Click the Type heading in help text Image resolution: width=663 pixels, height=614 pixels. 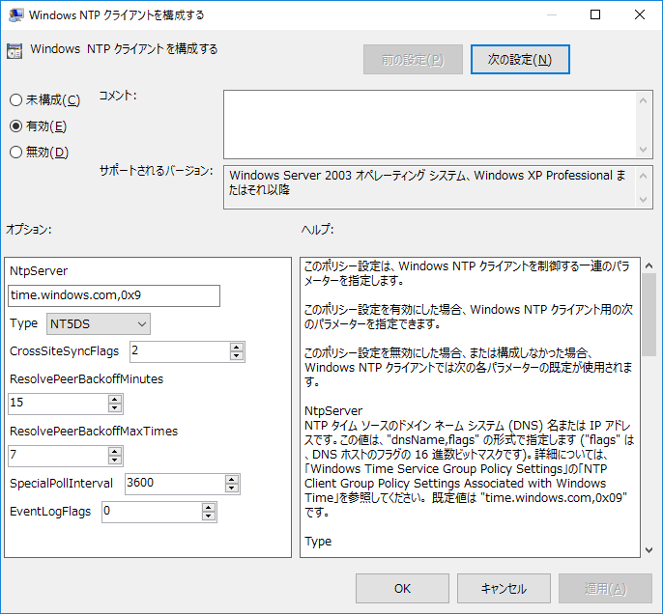pos(318,542)
